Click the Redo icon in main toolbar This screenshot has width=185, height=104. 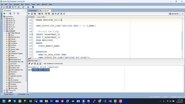(x=15, y=7)
